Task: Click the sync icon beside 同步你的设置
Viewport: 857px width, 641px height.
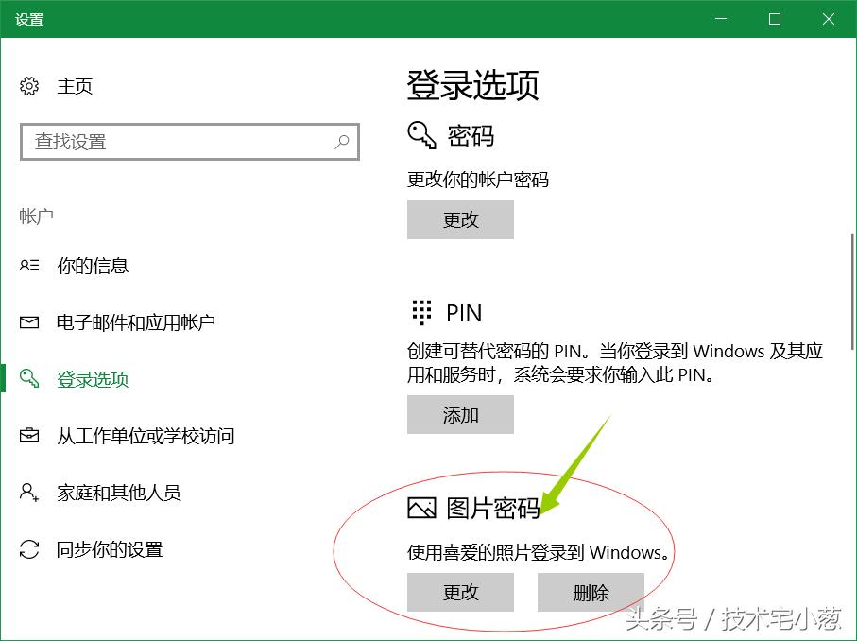Action: click(x=31, y=549)
